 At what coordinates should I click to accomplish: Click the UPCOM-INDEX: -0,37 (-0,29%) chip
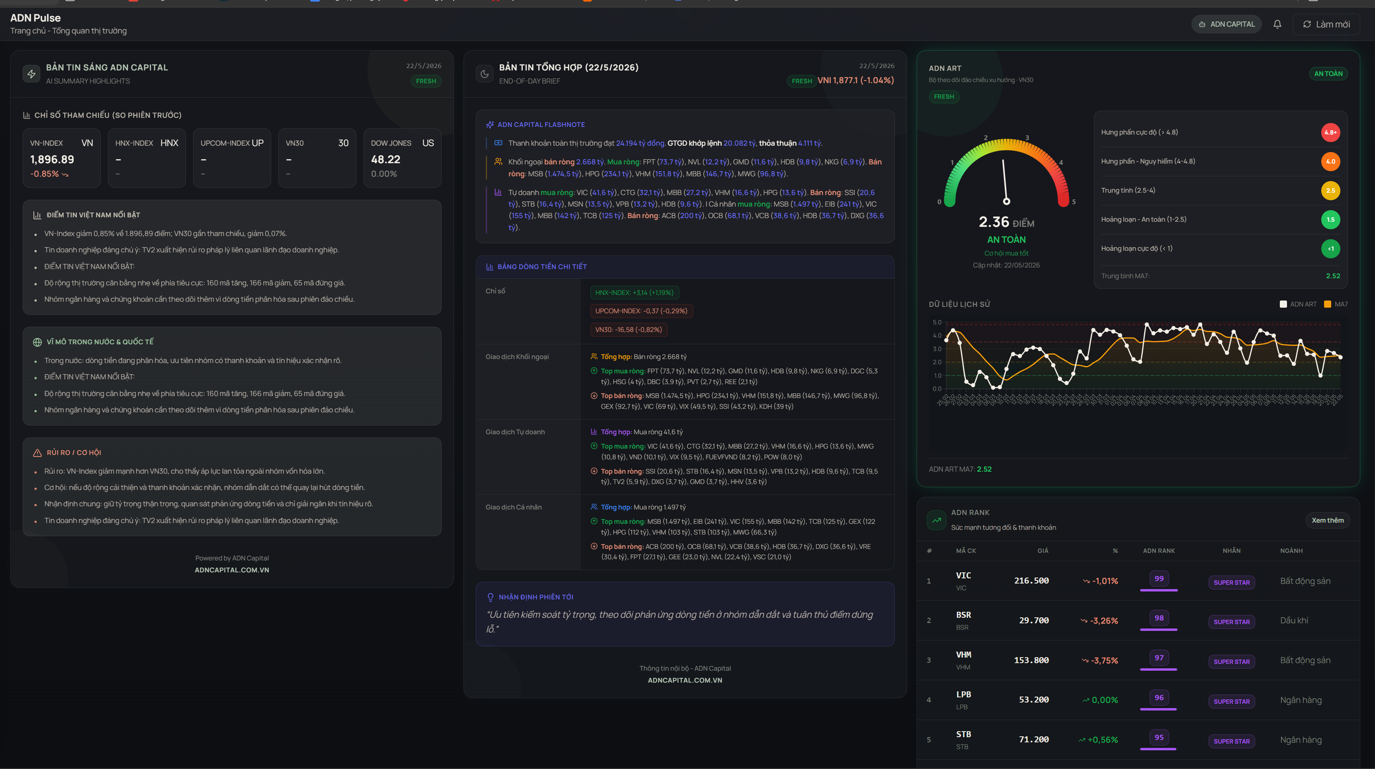641,311
